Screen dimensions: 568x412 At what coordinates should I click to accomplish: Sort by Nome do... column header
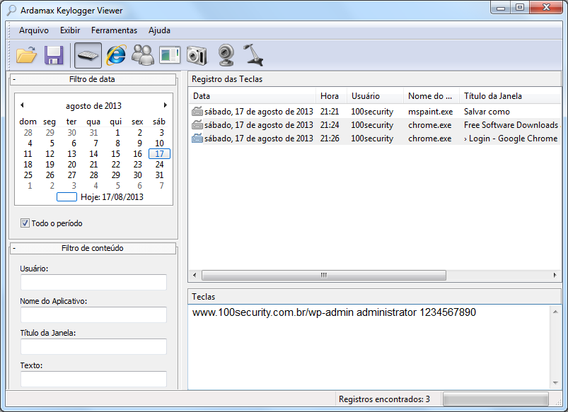(431, 96)
